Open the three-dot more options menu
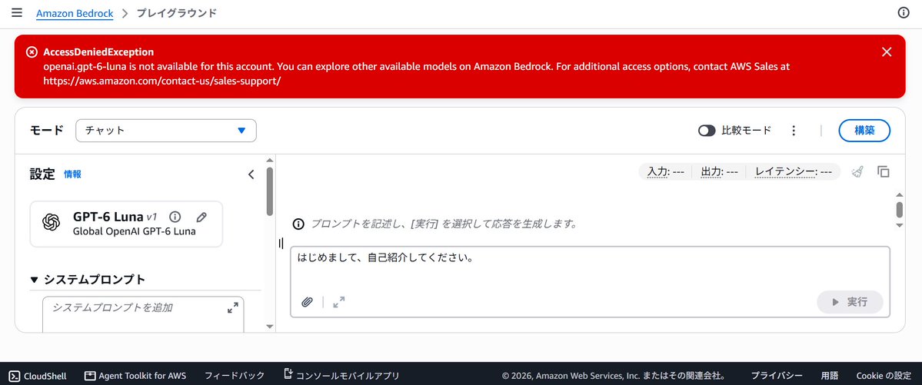Viewport: 922px width, 385px height. click(794, 131)
